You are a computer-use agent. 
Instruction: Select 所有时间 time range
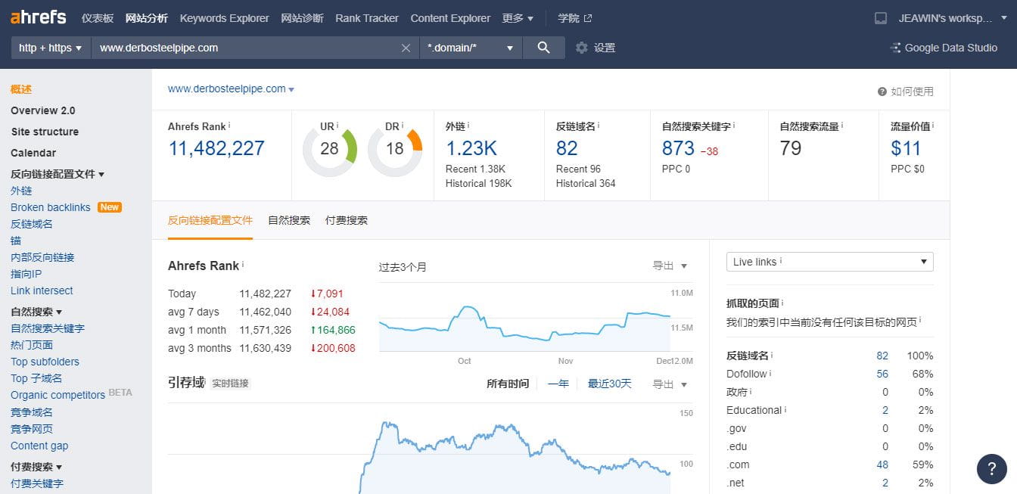(508, 384)
